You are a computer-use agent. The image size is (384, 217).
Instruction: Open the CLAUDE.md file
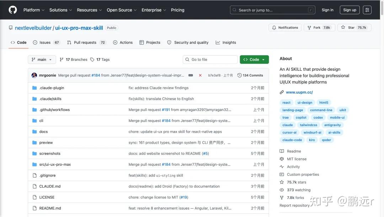(50, 186)
